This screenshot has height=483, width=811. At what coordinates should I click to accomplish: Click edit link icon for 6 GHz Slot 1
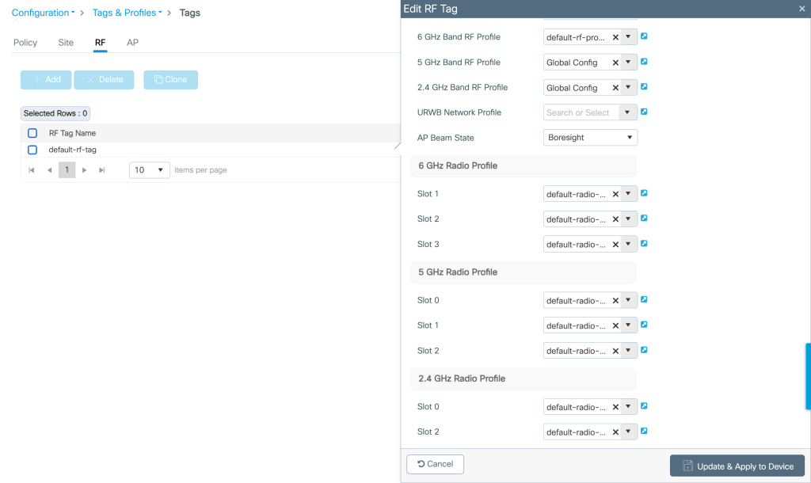[x=644, y=193]
